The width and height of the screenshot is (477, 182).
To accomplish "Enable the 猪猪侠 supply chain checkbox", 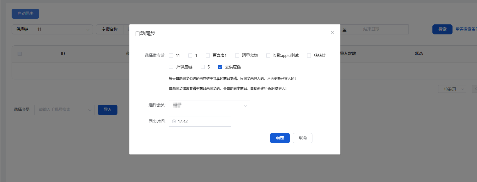I will coord(309,56).
